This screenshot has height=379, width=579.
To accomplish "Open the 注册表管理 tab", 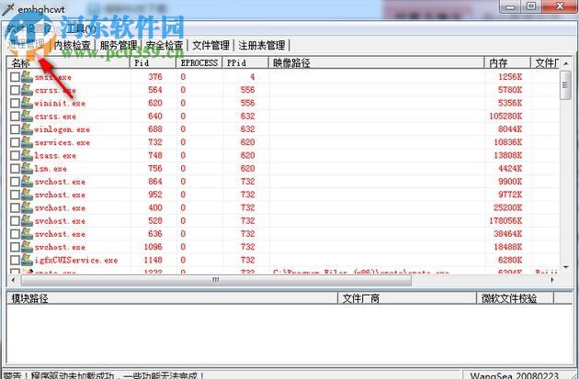I will (261, 45).
